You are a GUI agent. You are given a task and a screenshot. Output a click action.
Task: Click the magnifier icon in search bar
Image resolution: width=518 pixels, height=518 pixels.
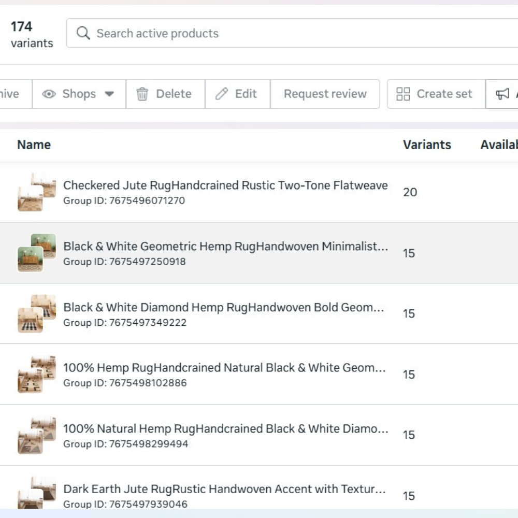coord(83,33)
